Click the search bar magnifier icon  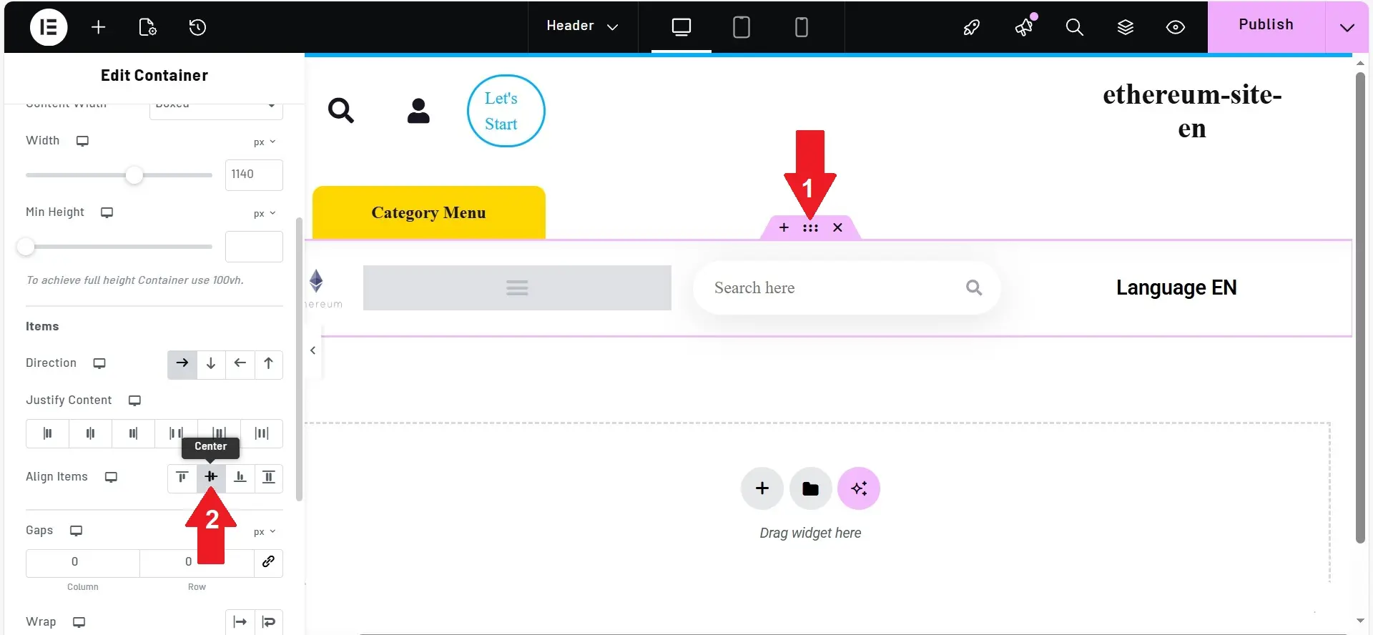click(974, 287)
